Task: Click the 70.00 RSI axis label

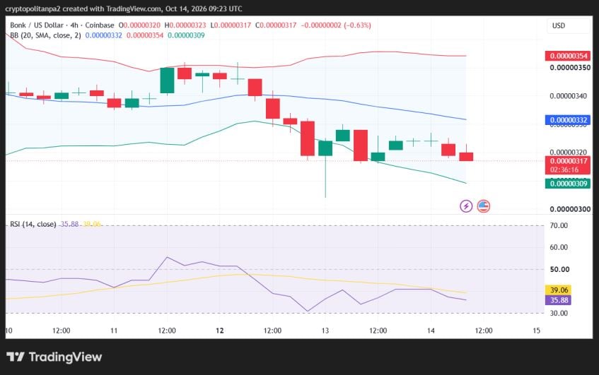Action: [x=559, y=225]
